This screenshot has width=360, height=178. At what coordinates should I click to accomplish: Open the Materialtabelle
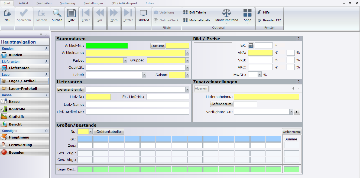[197, 20]
